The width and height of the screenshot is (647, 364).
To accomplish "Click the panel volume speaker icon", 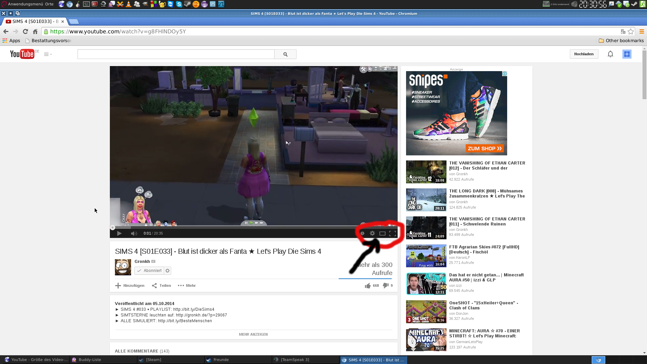I will [575, 4].
